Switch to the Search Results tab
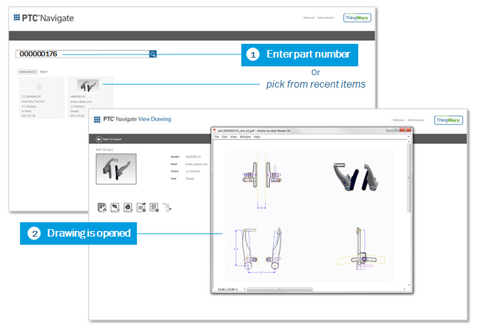This screenshot has width=477, height=333. (x=28, y=72)
